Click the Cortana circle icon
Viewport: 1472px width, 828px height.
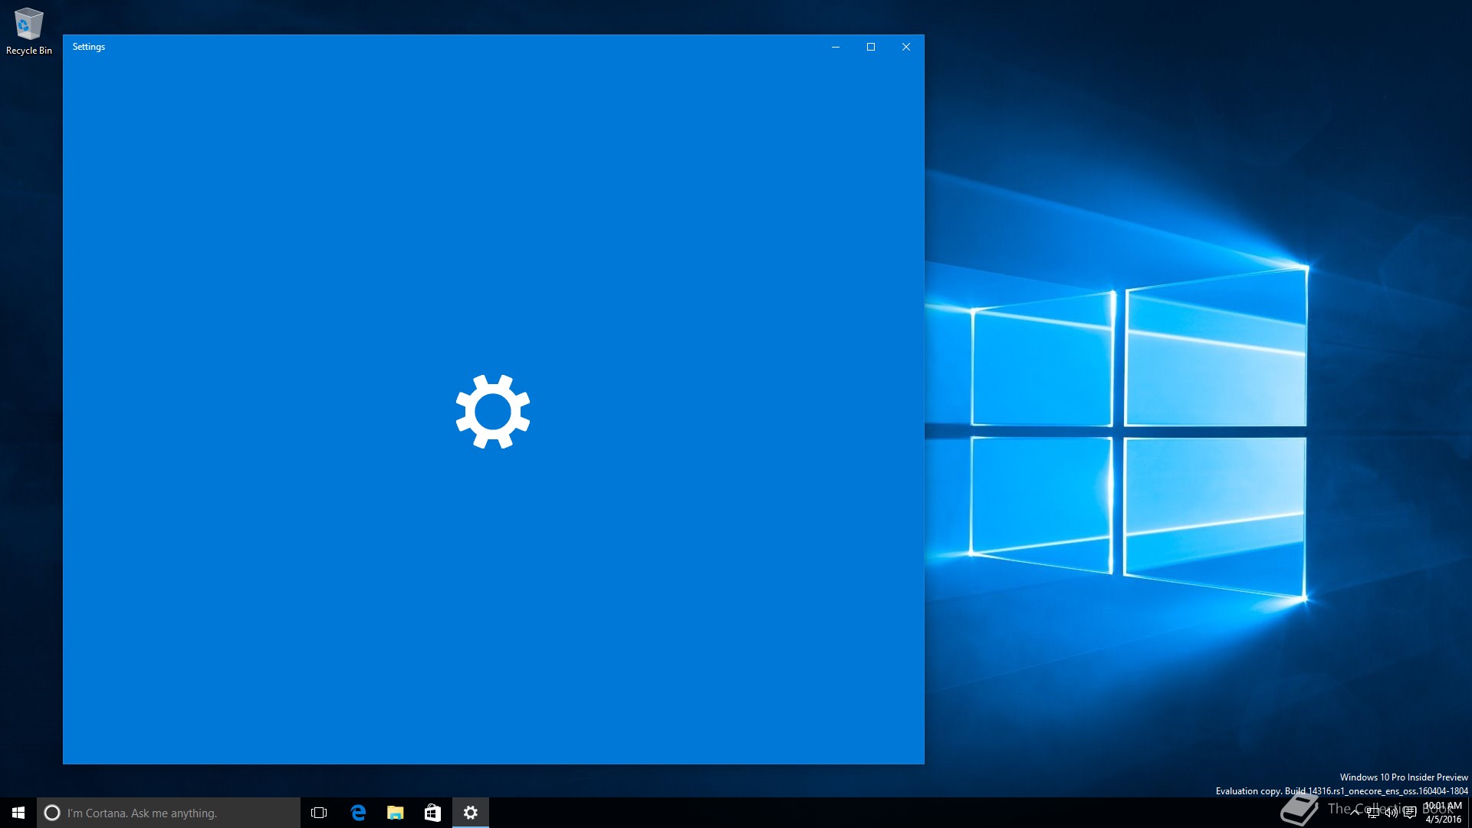click(52, 813)
